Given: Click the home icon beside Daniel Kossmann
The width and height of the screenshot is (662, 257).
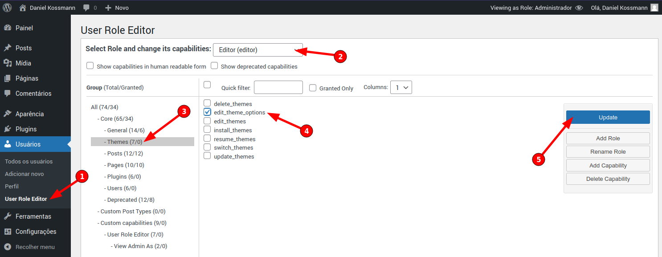Looking at the screenshot, I should [23, 8].
